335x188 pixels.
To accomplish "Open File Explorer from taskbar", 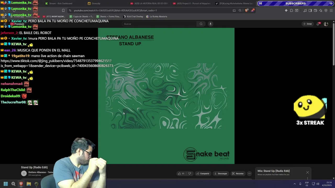I will coord(29,184).
